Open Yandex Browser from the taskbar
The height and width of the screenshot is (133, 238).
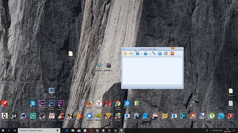click(x=85, y=130)
